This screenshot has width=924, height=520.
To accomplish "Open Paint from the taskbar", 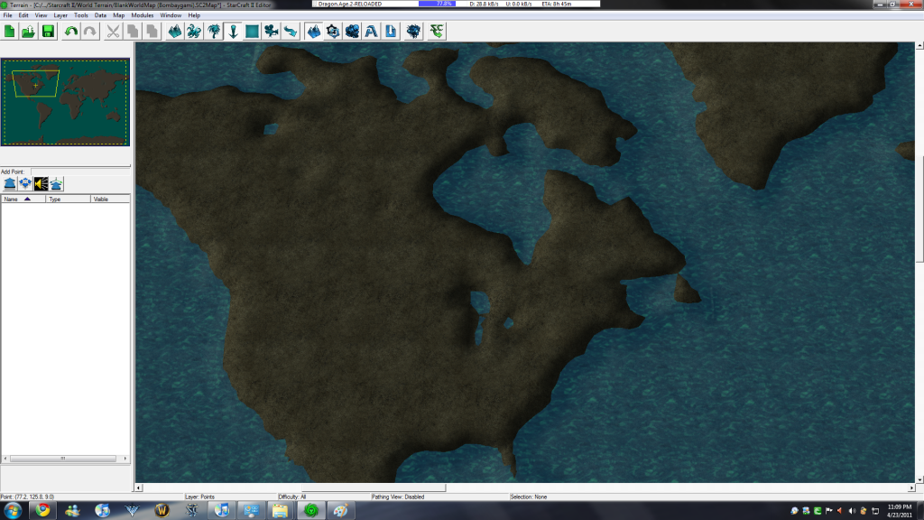I will pos(340,511).
